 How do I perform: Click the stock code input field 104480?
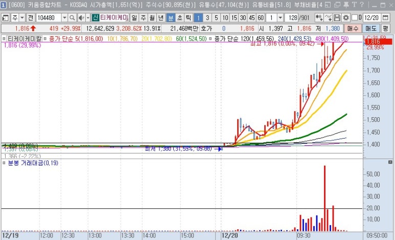49,18
